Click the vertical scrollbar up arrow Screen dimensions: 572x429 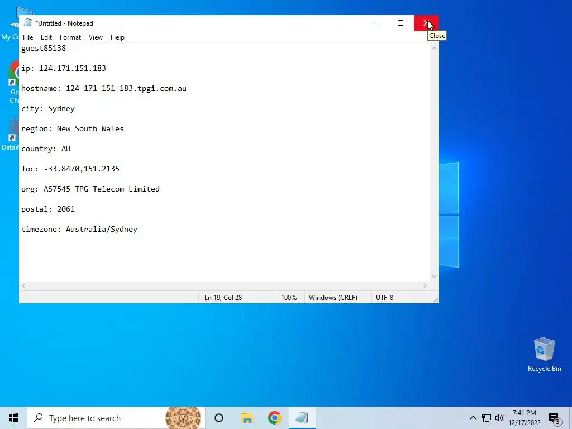pyautogui.click(x=434, y=48)
